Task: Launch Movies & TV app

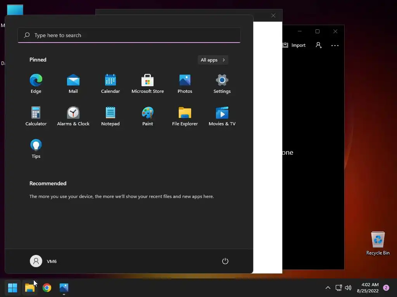Action: [222, 116]
